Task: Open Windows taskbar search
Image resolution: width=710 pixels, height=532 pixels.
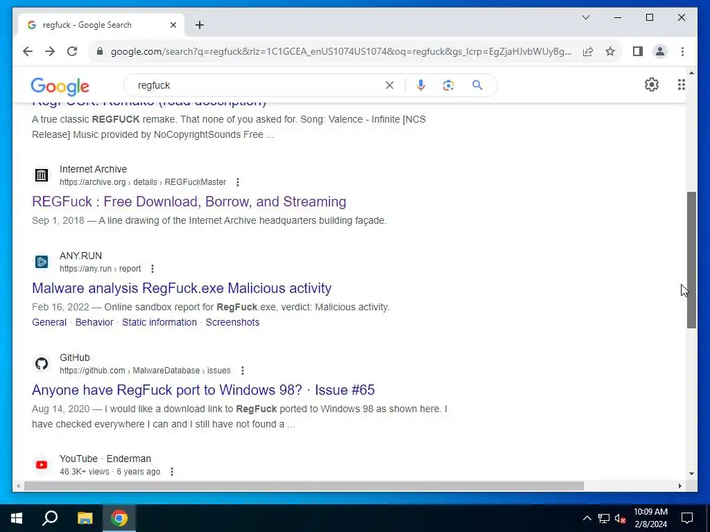Action: [50, 518]
